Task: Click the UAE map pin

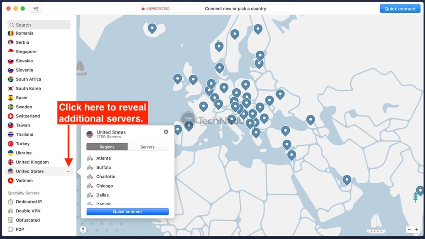Action: [x=347, y=180]
